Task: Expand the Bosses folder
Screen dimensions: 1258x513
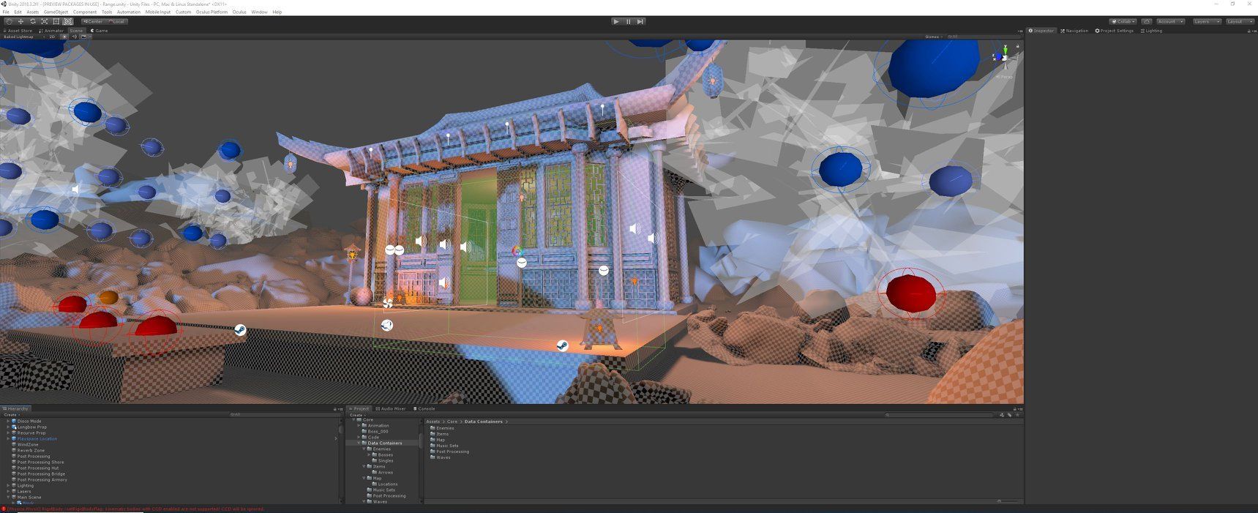Action: click(x=369, y=455)
